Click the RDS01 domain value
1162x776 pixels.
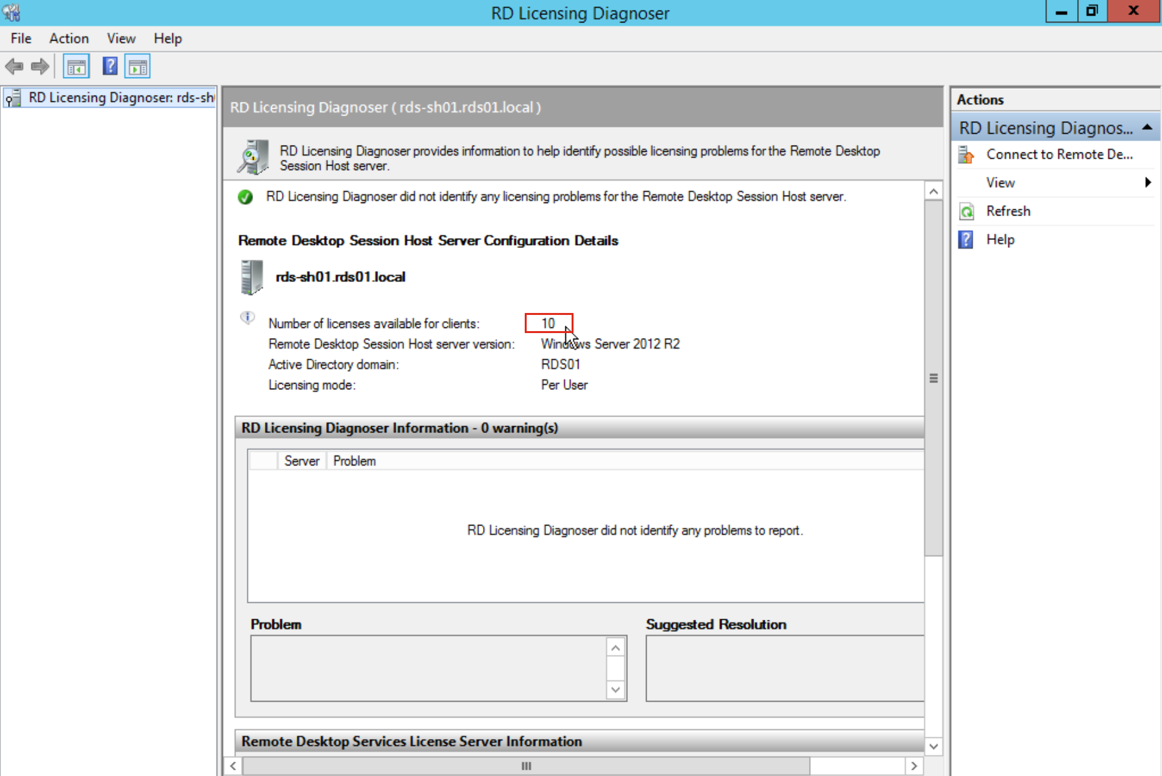click(x=560, y=365)
